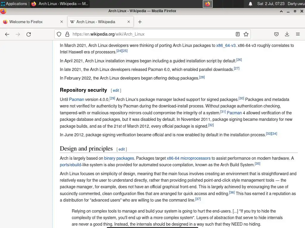
Task: Open citation [27] after parallel downloads
Action: 236,68
